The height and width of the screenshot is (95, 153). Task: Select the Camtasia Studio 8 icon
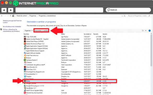[25, 60]
